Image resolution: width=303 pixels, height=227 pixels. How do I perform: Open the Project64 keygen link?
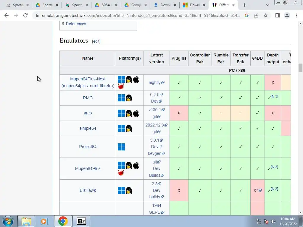[x=156, y=153]
